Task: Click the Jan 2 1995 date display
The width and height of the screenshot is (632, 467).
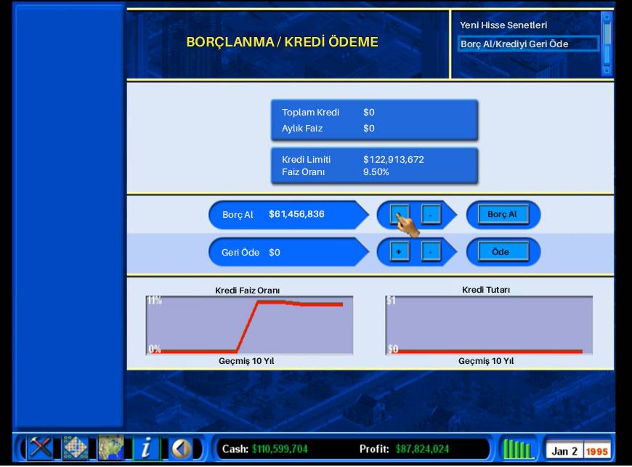Action: pyautogui.click(x=578, y=451)
